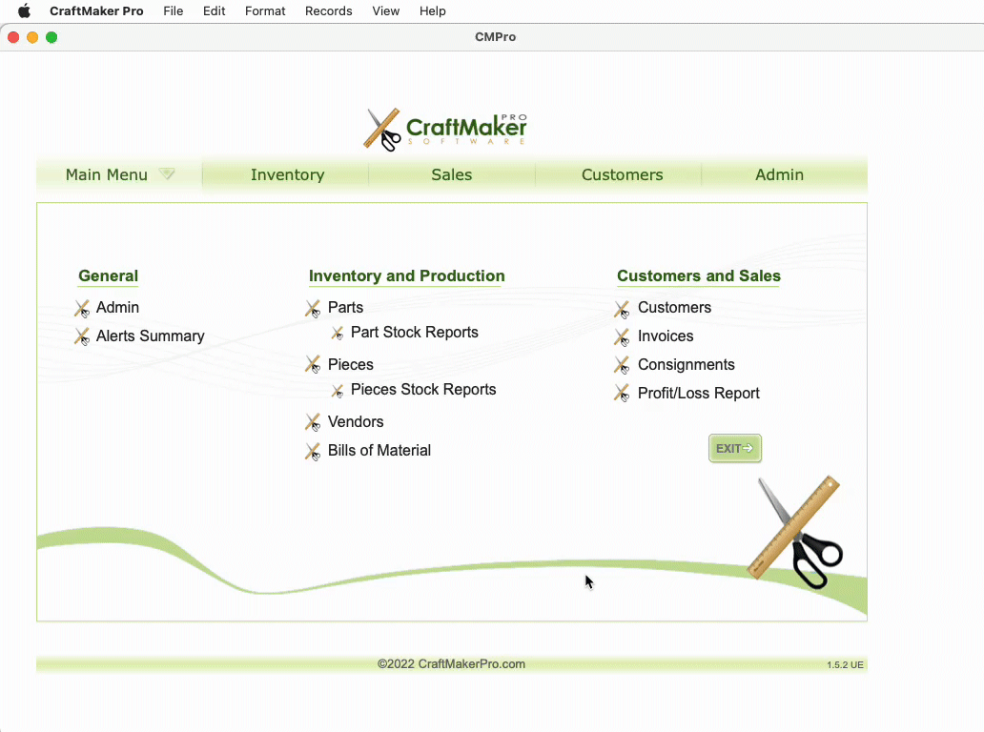Open the Format menu
984x732 pixels.
click(x=265, y=10)
